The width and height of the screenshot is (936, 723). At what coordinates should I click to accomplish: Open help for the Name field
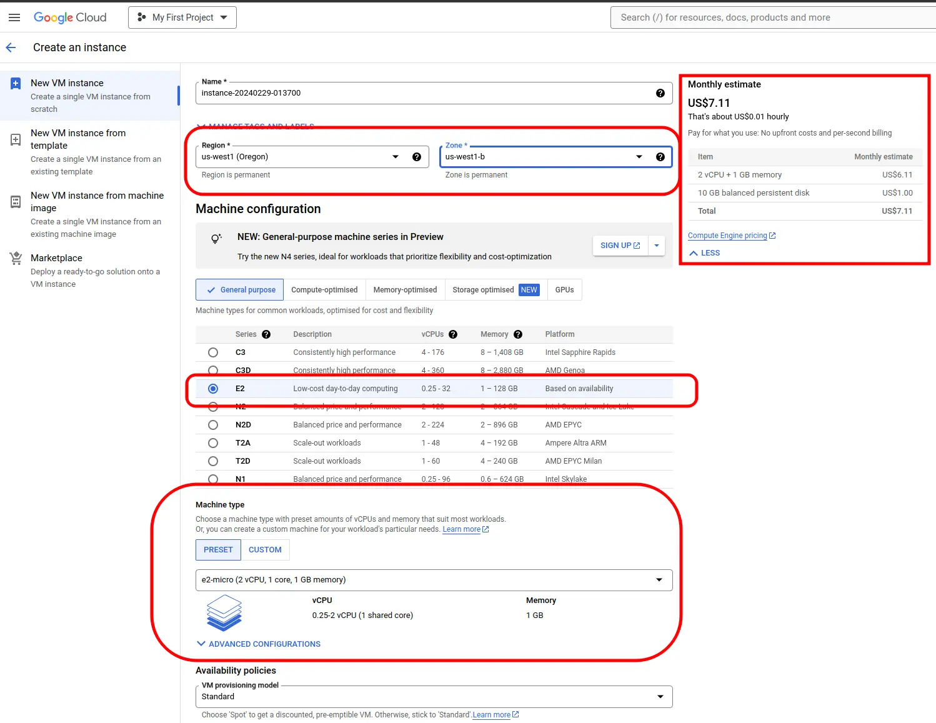[660, 93]
